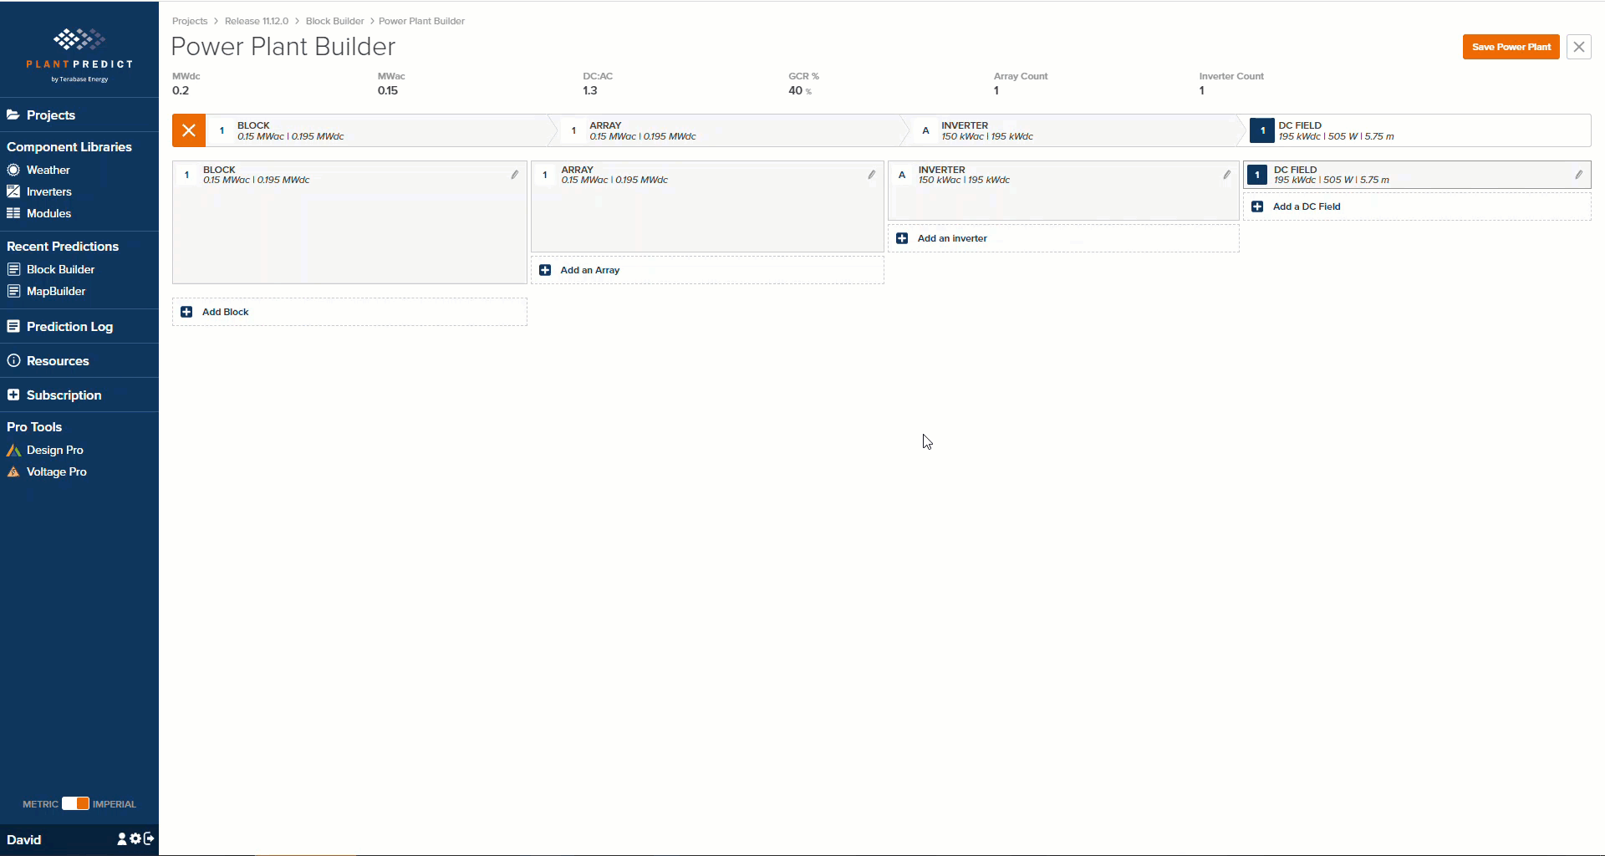The image size is (1605, 856).
Task: Click the Voltage Pro warning icon
Action: point(13,471)
